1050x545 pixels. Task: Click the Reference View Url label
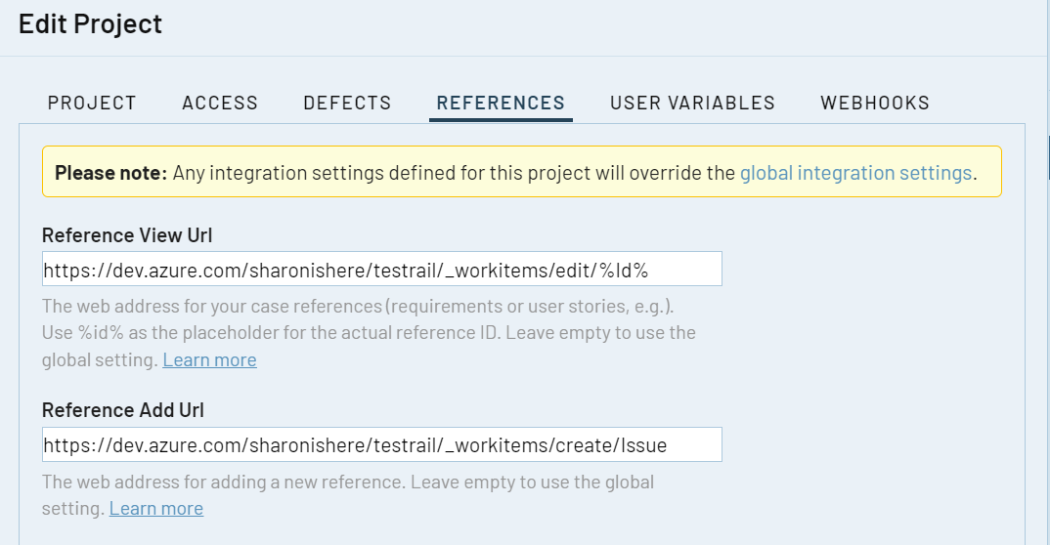127,235
